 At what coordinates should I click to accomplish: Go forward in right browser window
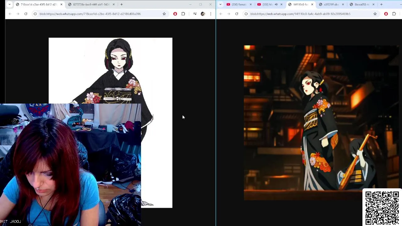tap(229, 14)
